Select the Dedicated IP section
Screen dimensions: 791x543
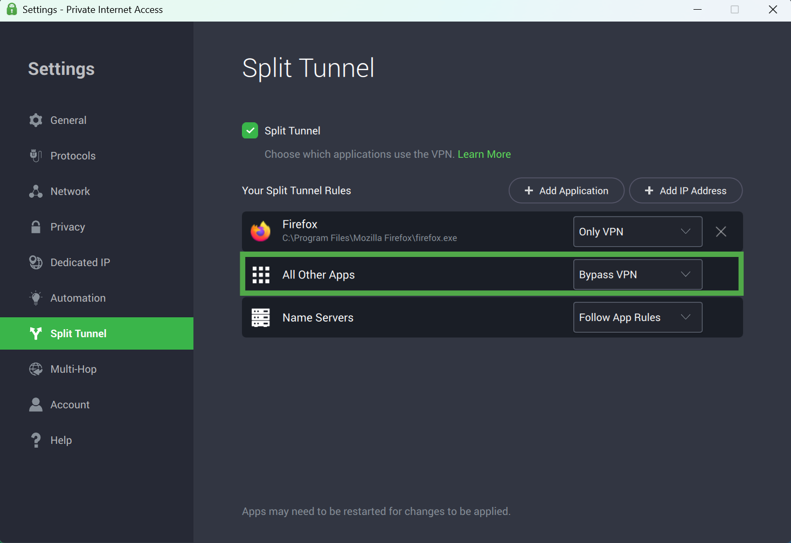pos(96,262)
